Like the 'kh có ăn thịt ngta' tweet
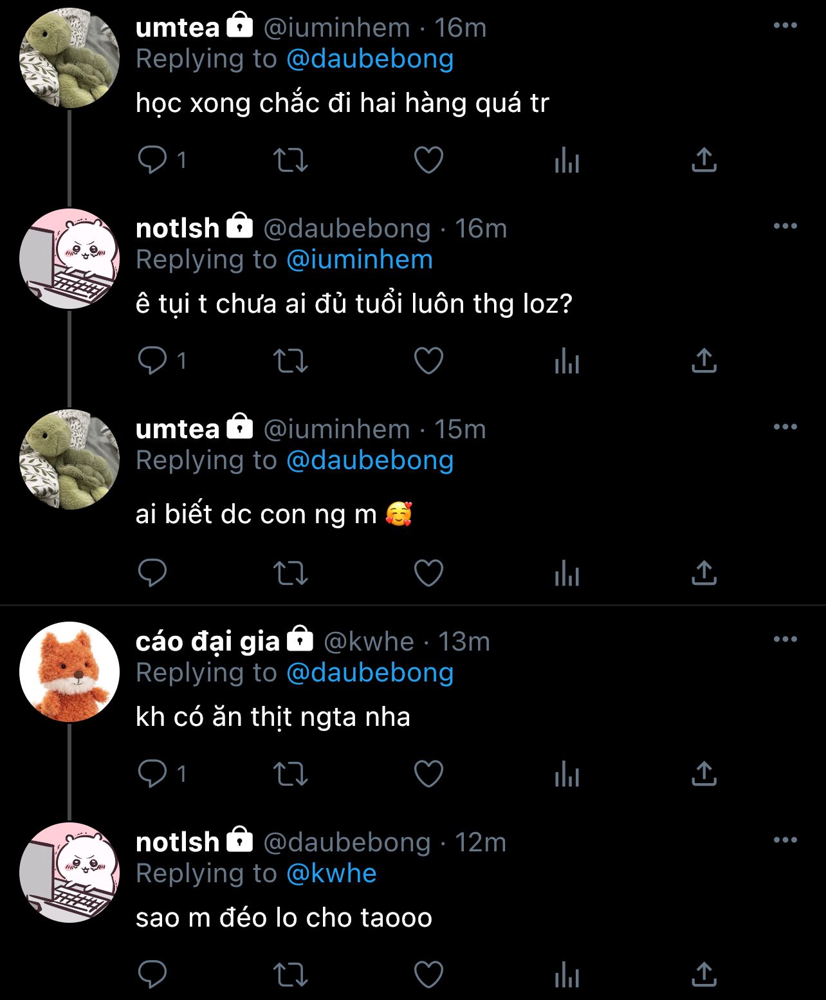 [x=428, y=773]
